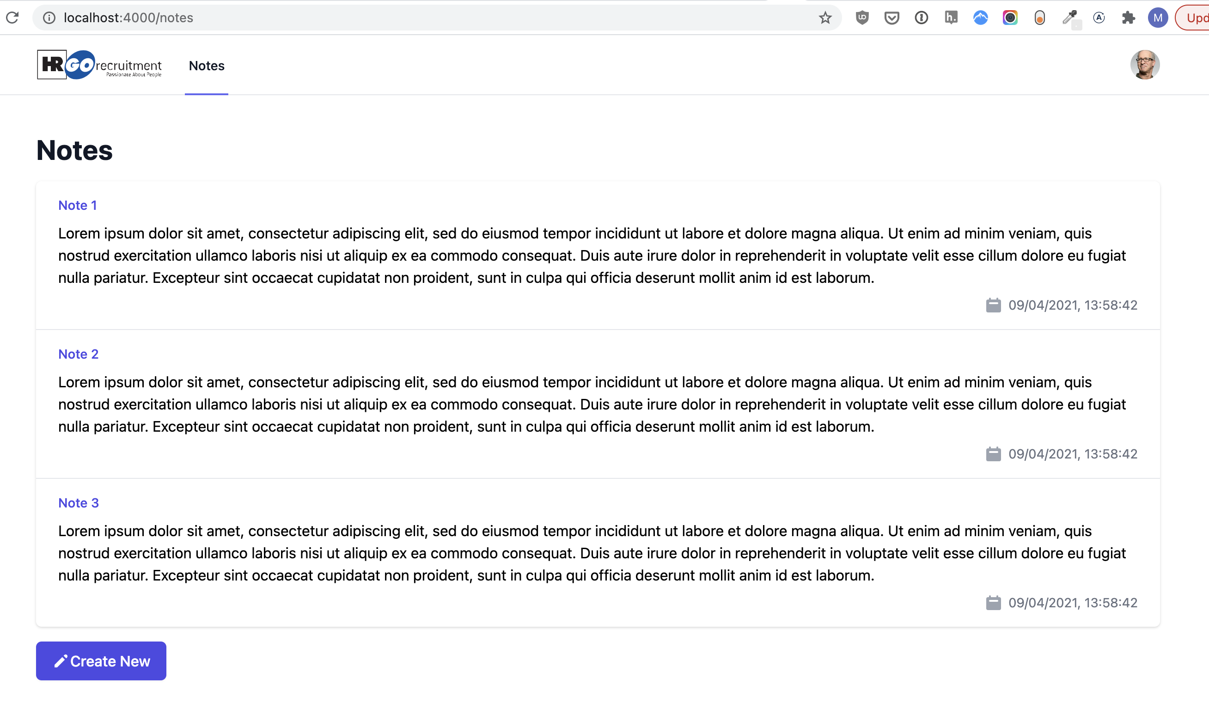Viewport: 1209px width, 709px height.
Task: Open the Note 2 link
Action: coord(78,354)
